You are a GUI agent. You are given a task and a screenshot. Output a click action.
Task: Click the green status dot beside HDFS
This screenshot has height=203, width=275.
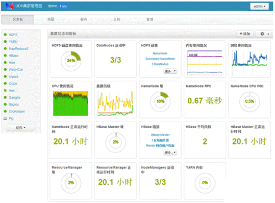pos(5,35)
